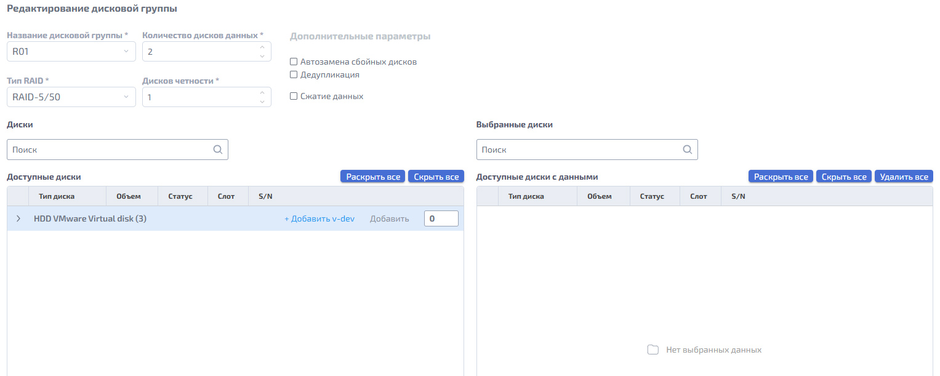Click Объем header in Доступные диски table
Viewport: 940px width, 376px height.
pos(129,196)
